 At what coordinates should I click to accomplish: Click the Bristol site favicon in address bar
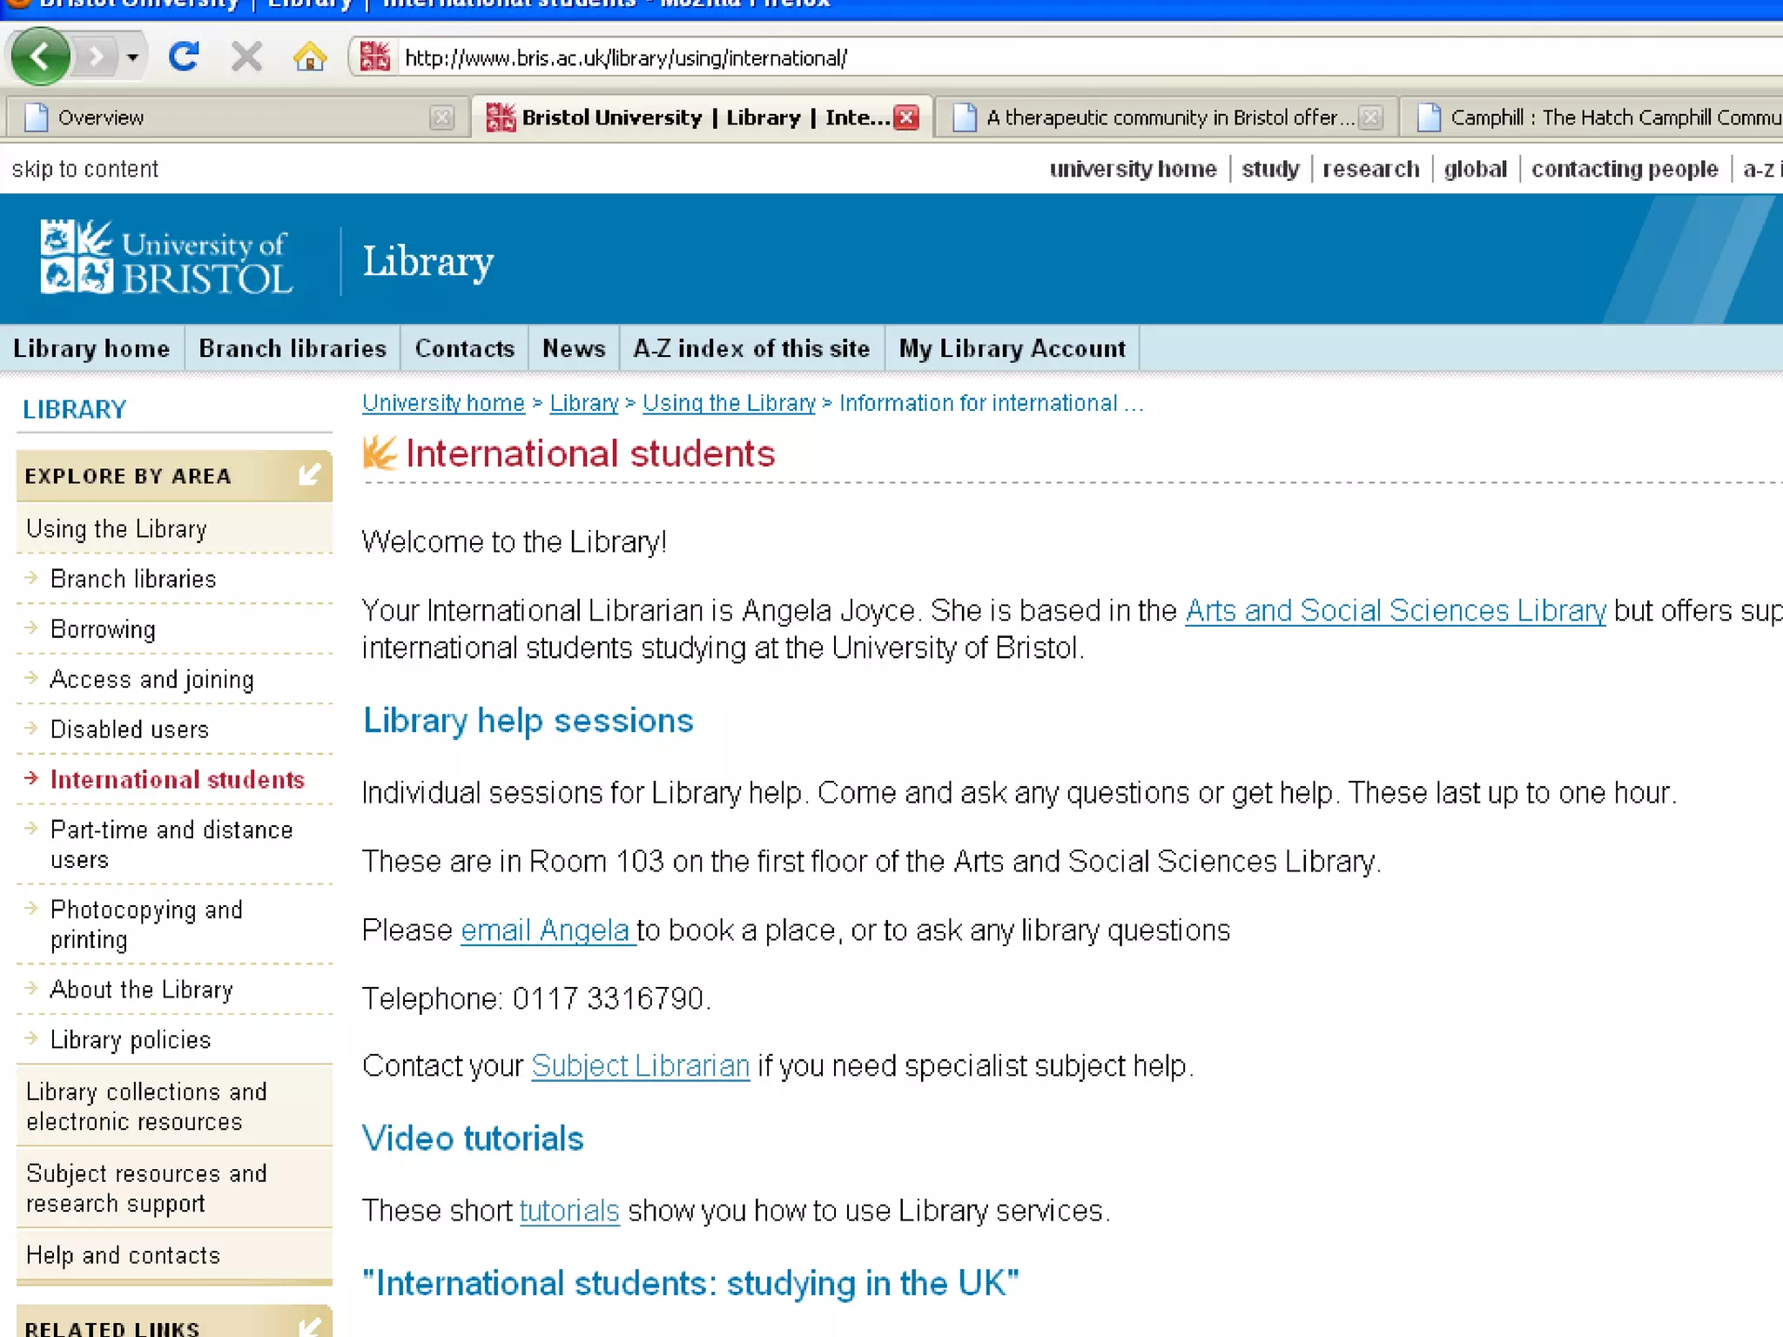(375, 57)
